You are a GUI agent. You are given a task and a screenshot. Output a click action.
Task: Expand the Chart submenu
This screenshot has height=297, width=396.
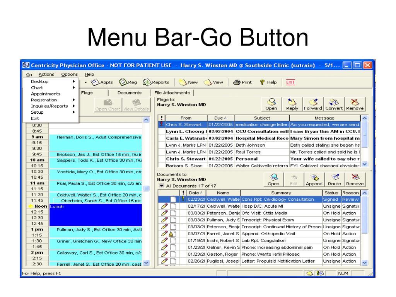click(x=74, y=88)
